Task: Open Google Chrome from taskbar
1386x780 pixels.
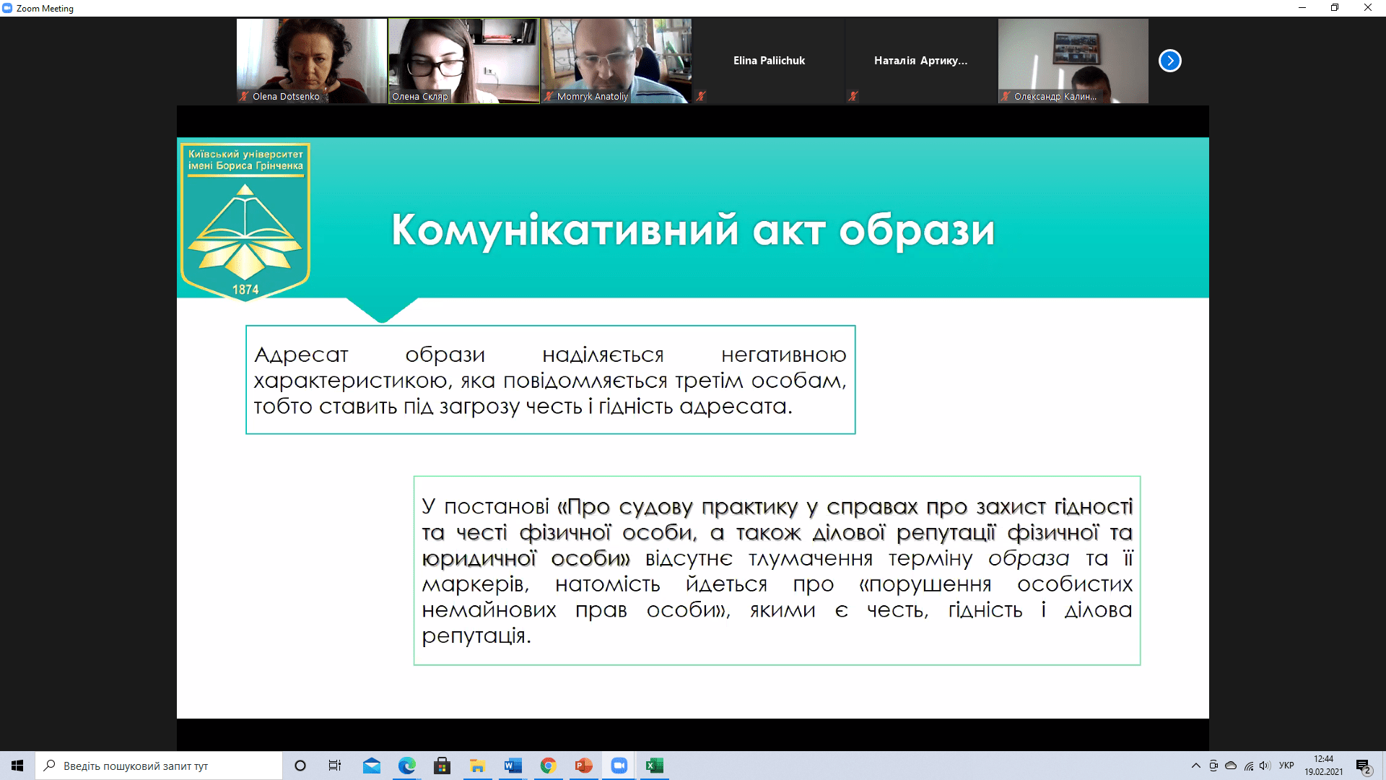Action: (548, 766)
